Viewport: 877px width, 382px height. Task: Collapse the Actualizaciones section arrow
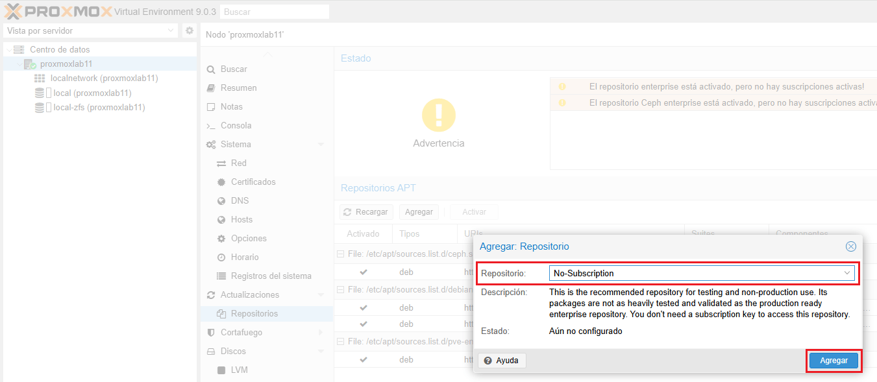tap(321, 294)
